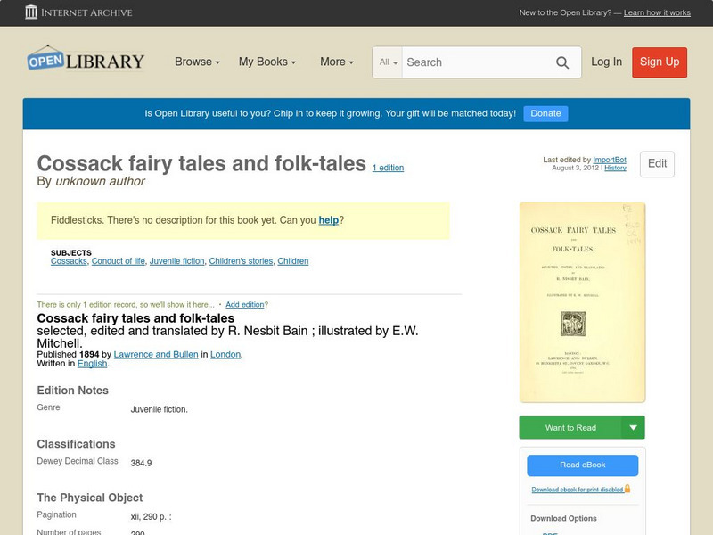The height and width of the screenshot is (535, 713).
Task: Open the More navigation dropdown
Action: point(334,62)
